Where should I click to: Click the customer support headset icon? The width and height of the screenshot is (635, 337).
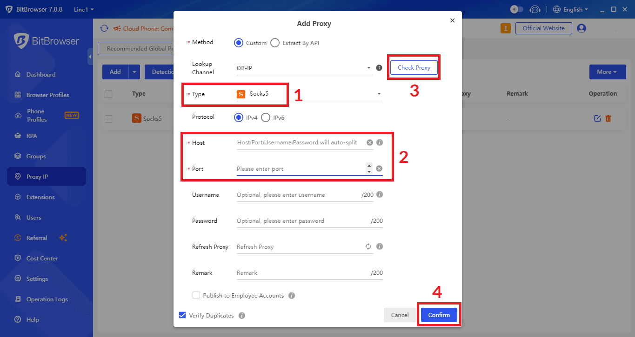535,9
